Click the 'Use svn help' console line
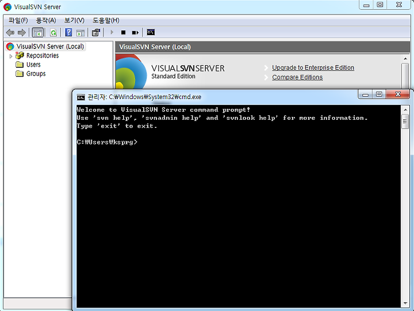 pos(222,118)
